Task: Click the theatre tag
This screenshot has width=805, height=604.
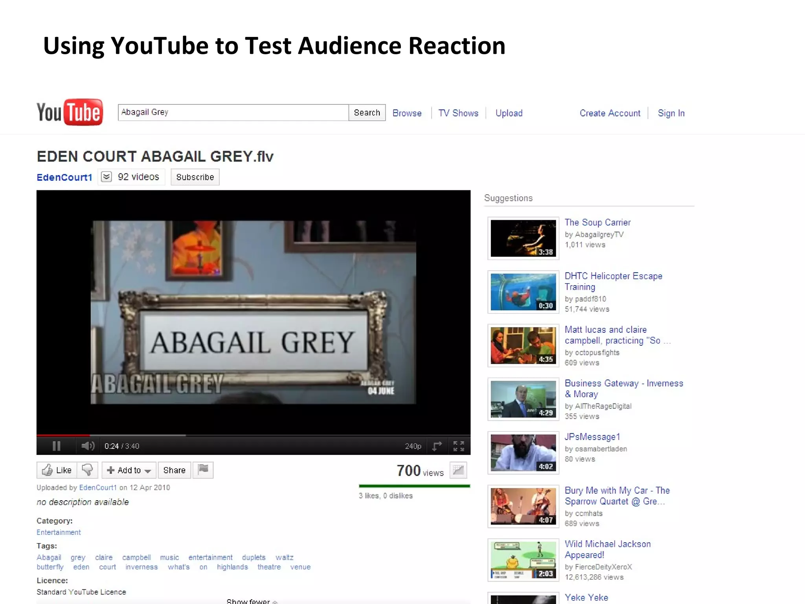Action: click(x=269, y=567)
